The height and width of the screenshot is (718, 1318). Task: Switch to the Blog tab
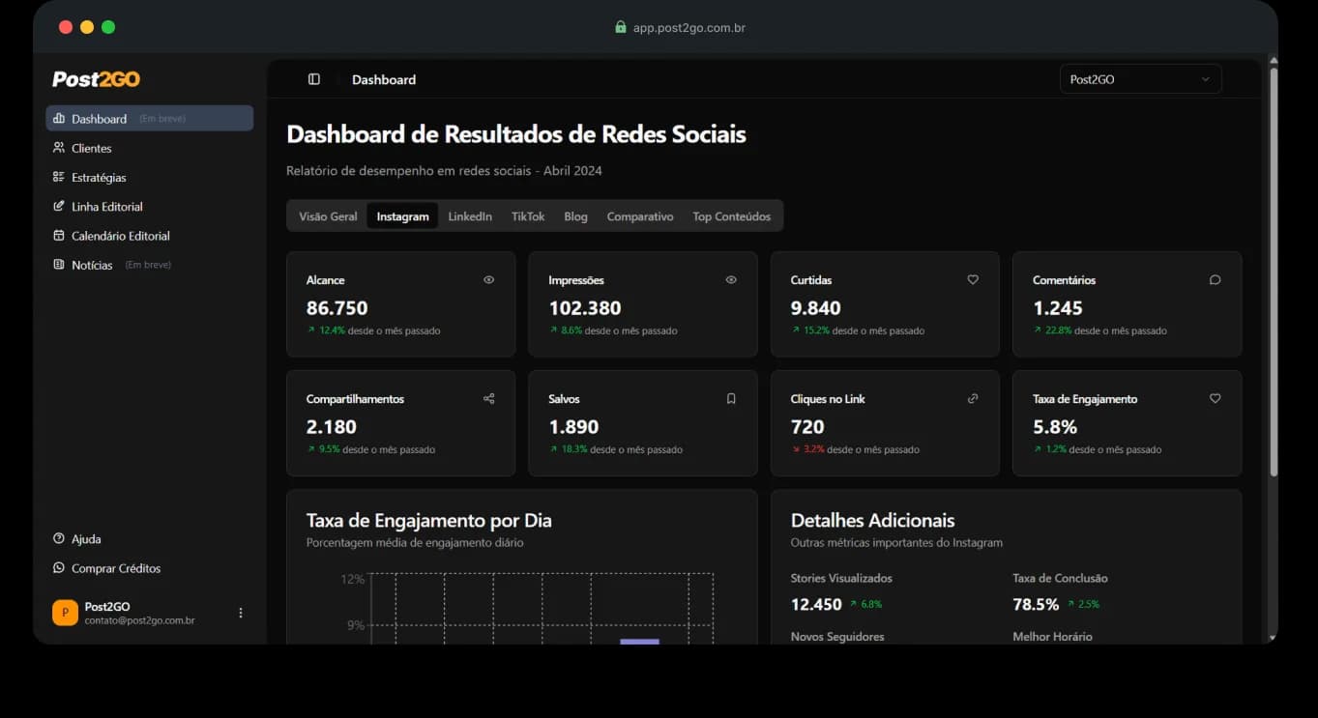(575, 216)
